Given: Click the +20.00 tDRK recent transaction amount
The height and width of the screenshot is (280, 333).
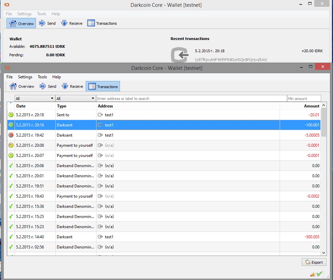Looking at the screenshot, I should pyautogui.click(x=312, y=51).
